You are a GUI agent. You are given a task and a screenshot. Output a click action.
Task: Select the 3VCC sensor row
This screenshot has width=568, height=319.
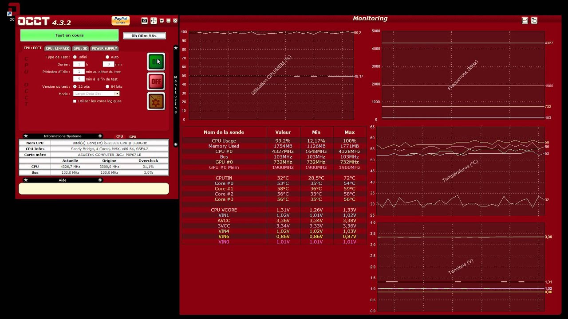(274, 226)
